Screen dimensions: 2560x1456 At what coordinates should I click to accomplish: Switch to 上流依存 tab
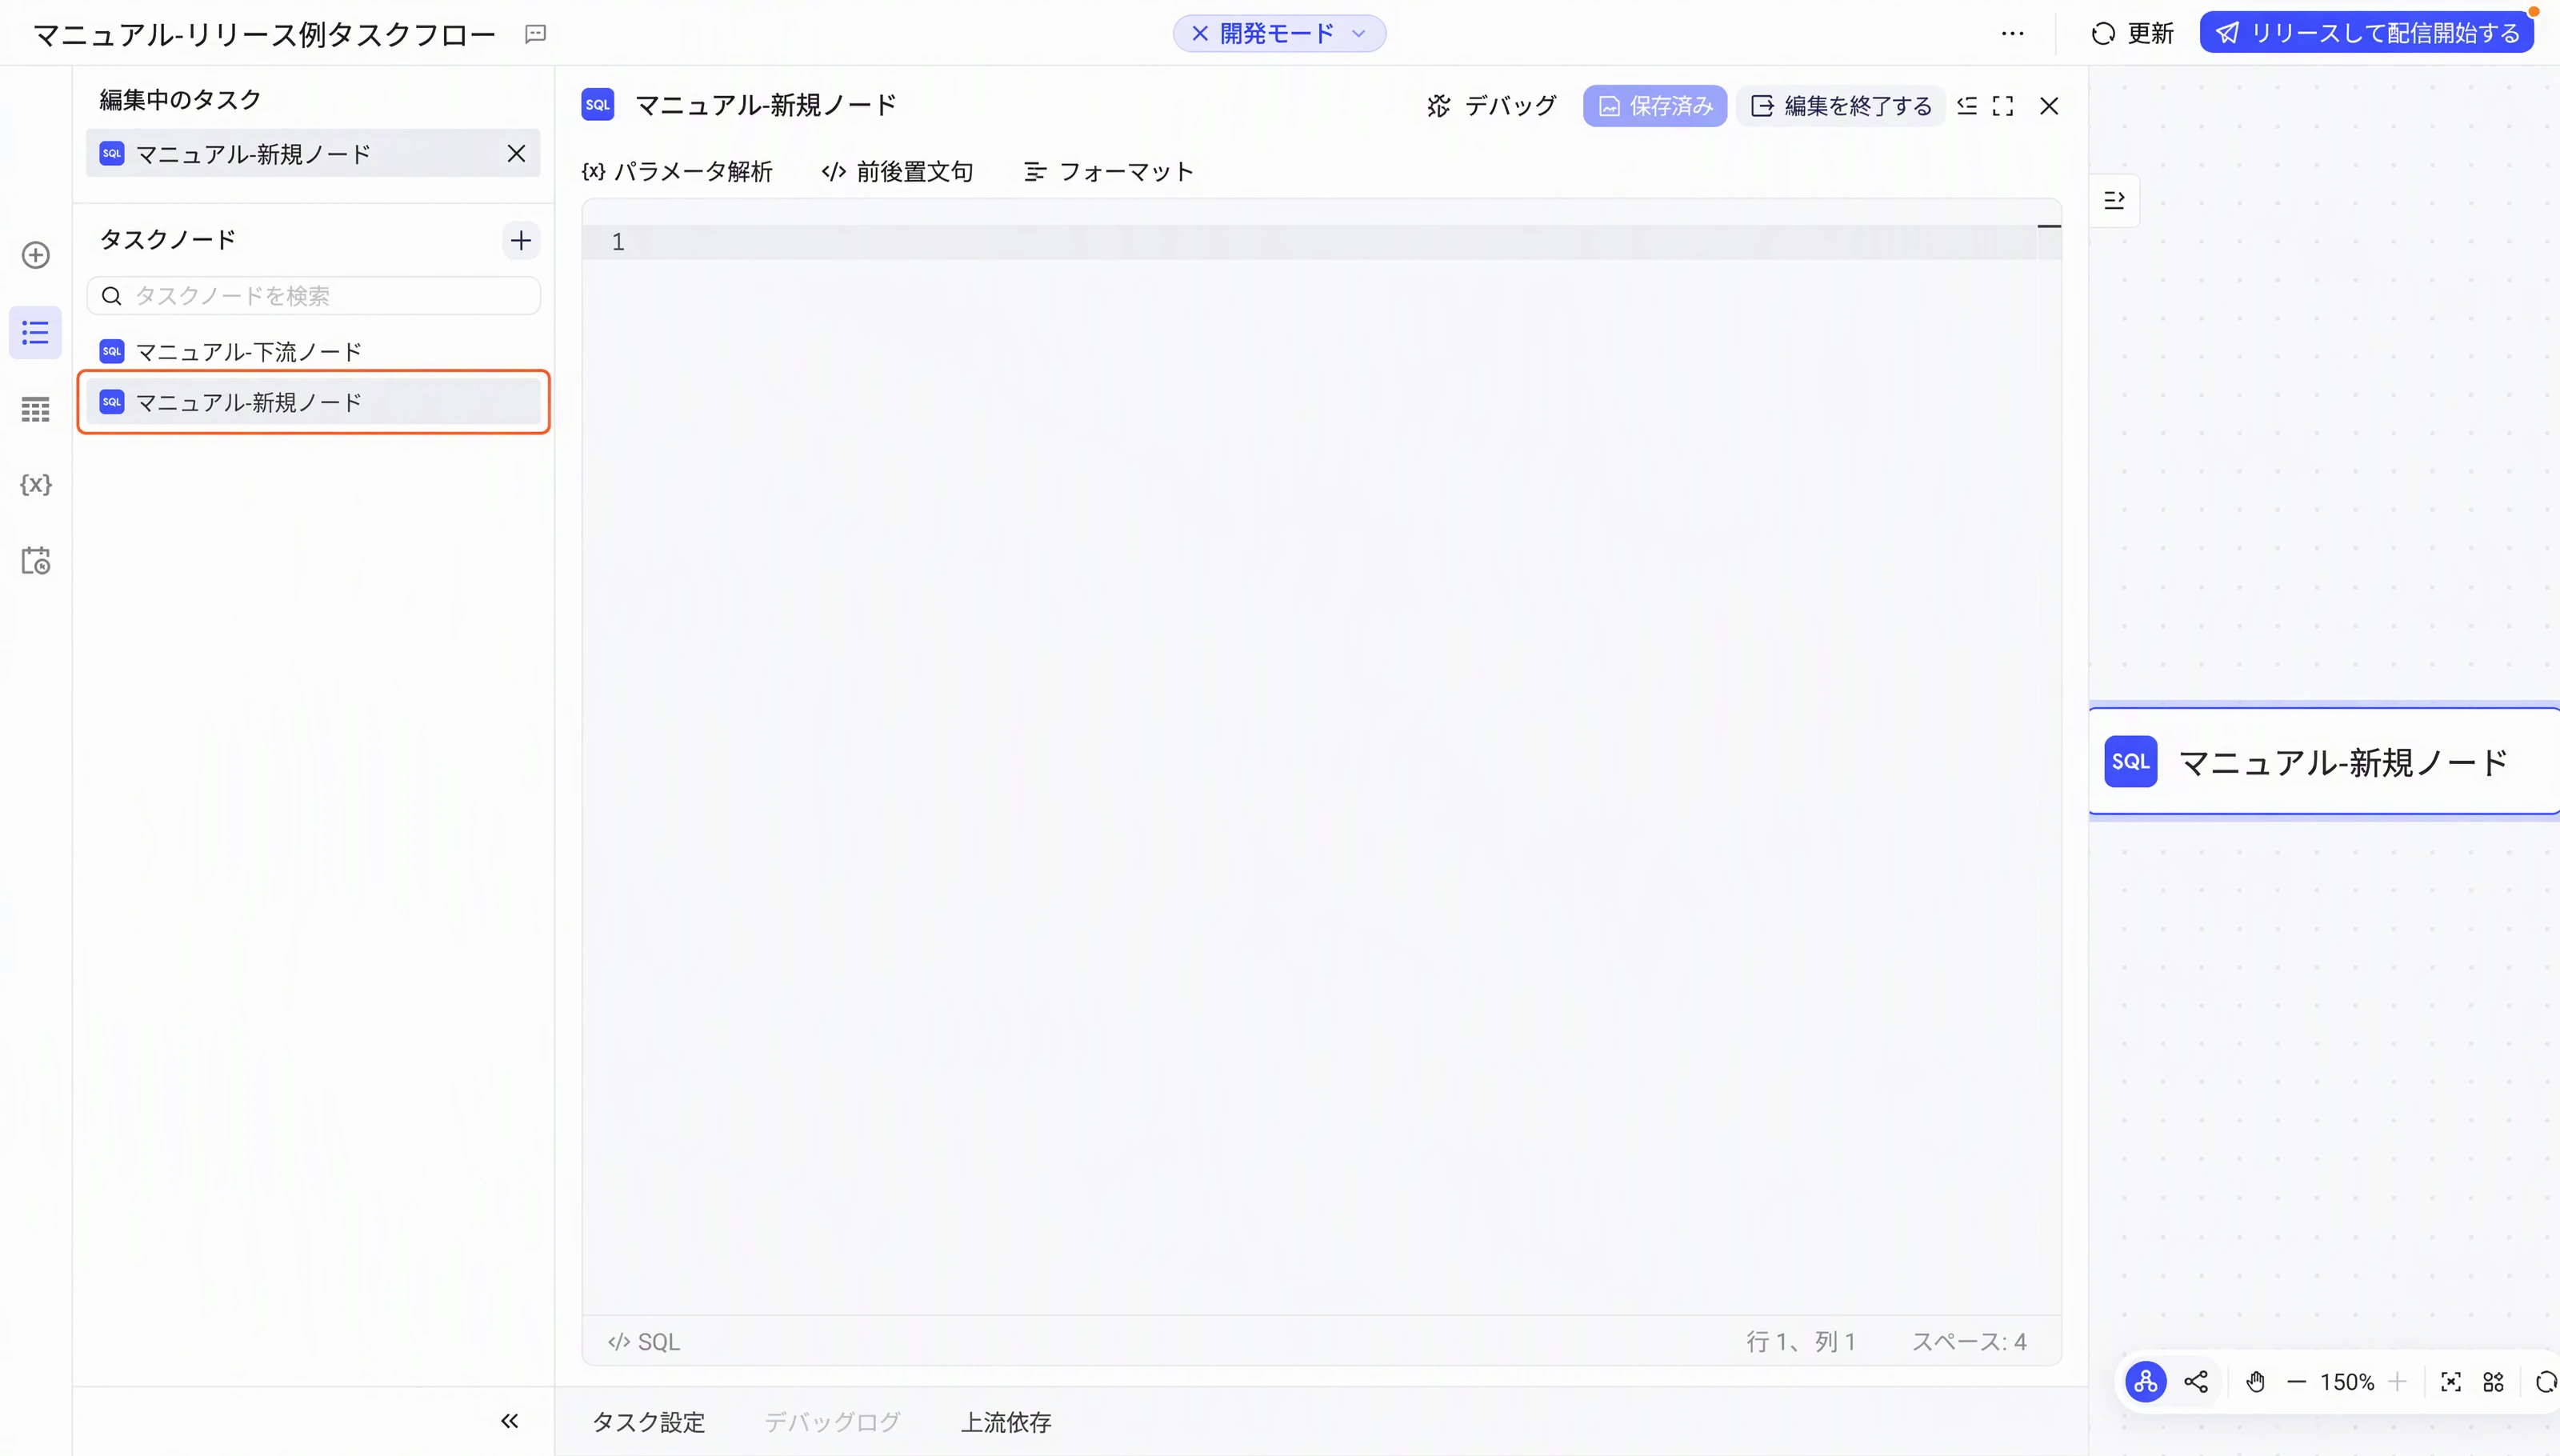tap(1006, 1422)
